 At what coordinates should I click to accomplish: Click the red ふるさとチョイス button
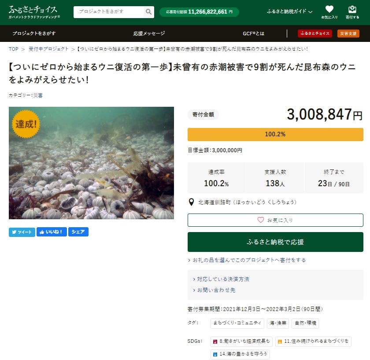pyautogui.click(x=315, y=34)
